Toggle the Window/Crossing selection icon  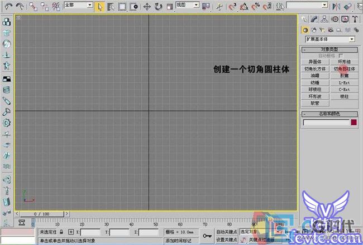point(134,7)
